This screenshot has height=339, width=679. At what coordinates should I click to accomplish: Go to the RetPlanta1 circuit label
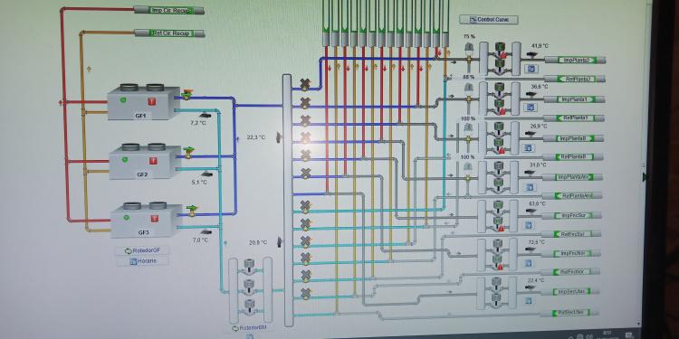574,118
